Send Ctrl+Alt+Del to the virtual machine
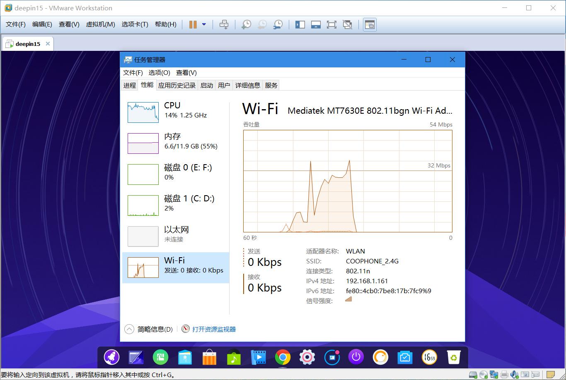The image size is (566, 380). click(x=224, y=24)
